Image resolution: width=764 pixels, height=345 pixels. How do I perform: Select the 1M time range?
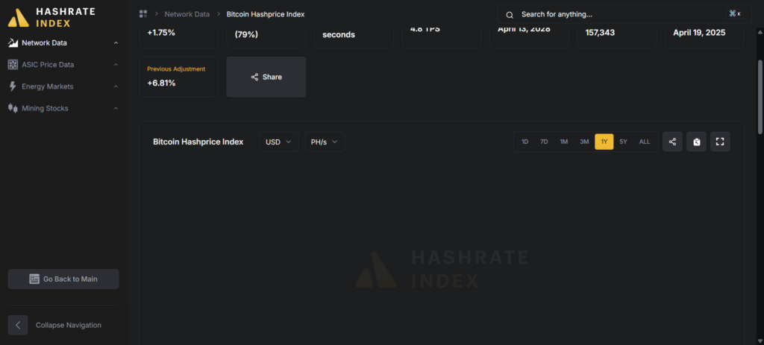(564, 142)
